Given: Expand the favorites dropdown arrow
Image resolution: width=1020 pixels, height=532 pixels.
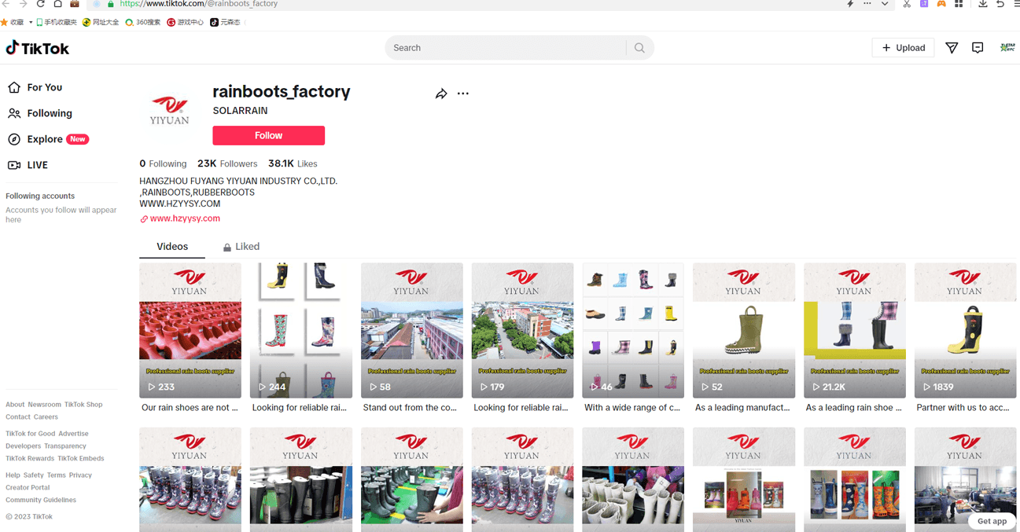Looking at the screenshot, I should pyautogui.click(x=31, y=22).
